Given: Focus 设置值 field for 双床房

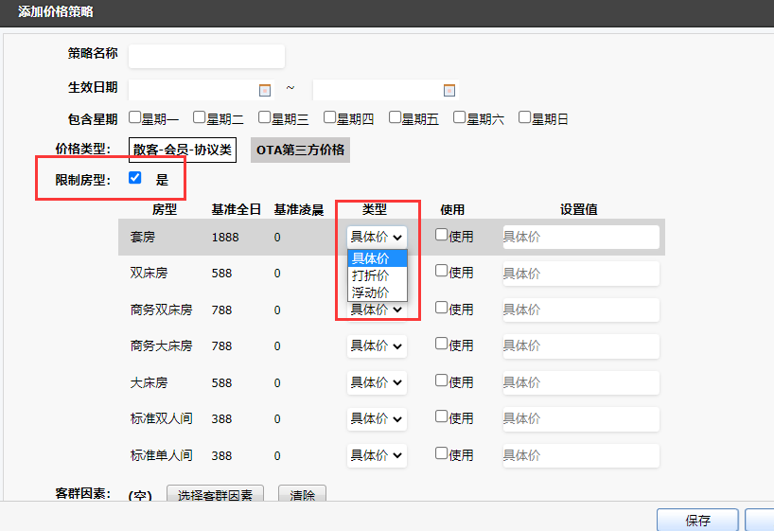Looking at the screenshot, I should click(581, 274).
